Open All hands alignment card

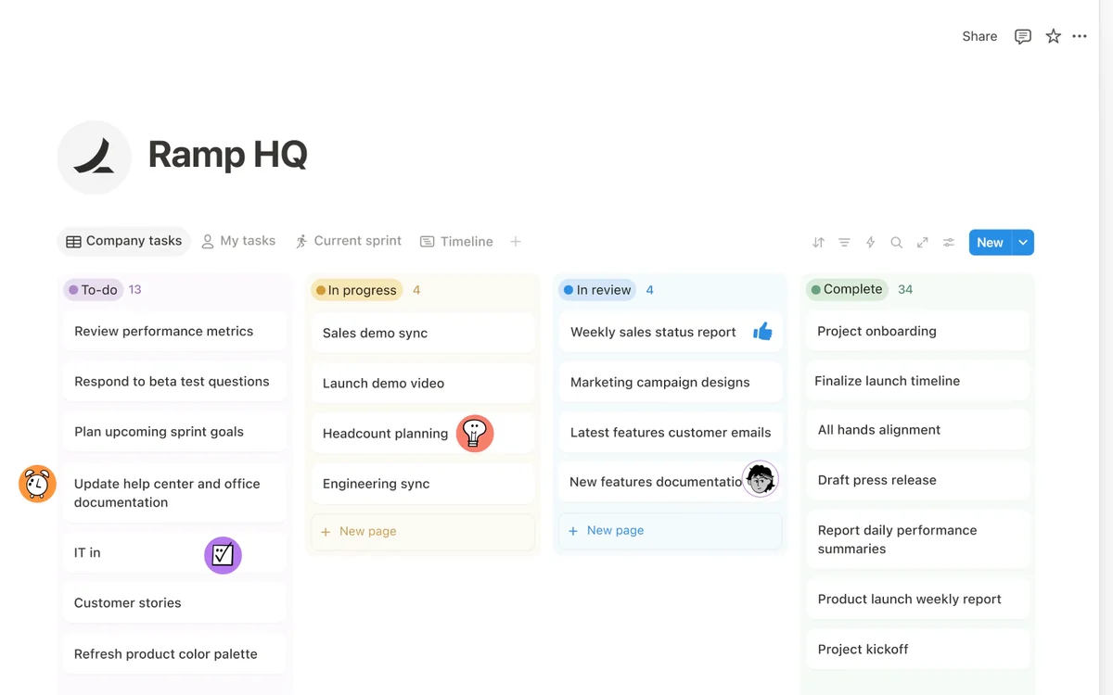coord(917,430)
